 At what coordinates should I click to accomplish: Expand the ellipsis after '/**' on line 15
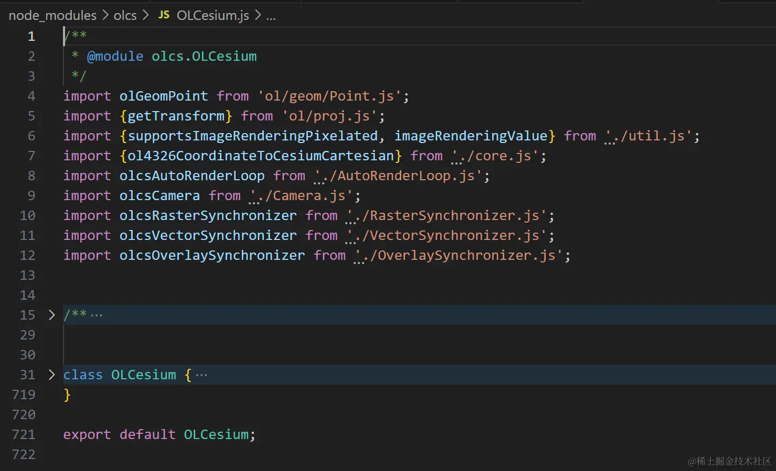pos(97,315)
